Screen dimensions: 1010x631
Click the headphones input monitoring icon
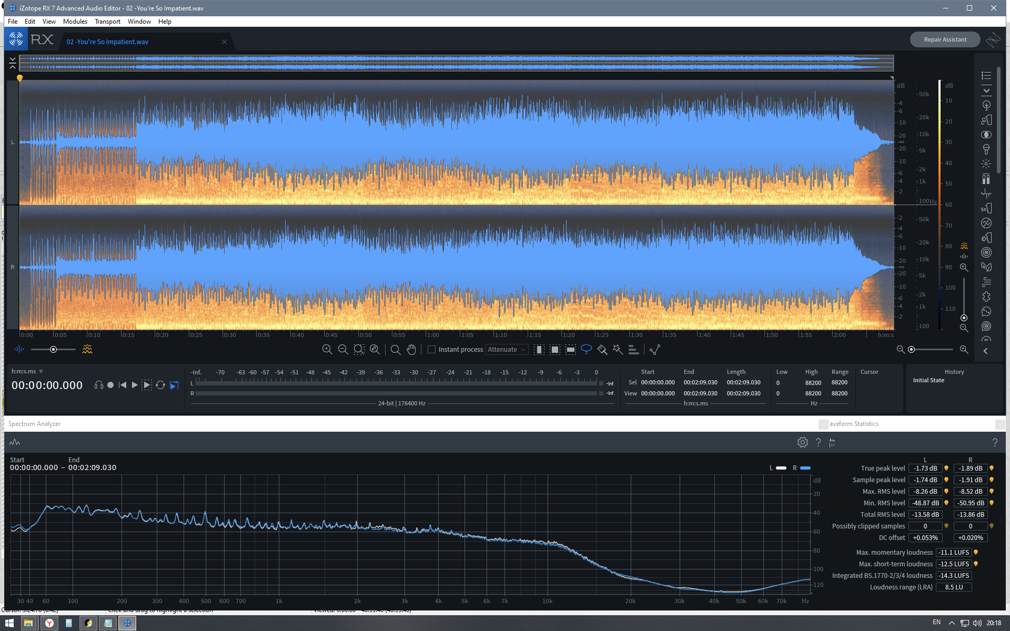tap(98, 385)
